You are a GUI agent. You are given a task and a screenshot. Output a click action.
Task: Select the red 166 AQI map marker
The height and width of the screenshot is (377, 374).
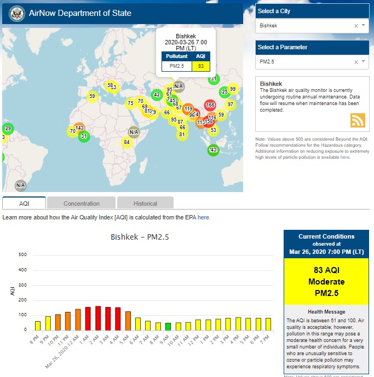click(210, 105)
